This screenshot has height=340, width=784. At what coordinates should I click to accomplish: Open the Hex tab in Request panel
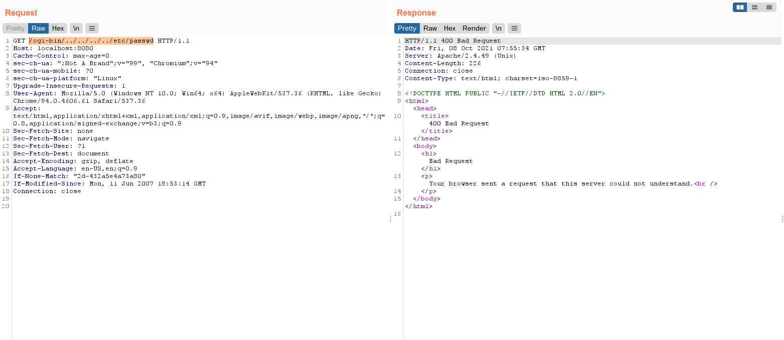[58, 28]
